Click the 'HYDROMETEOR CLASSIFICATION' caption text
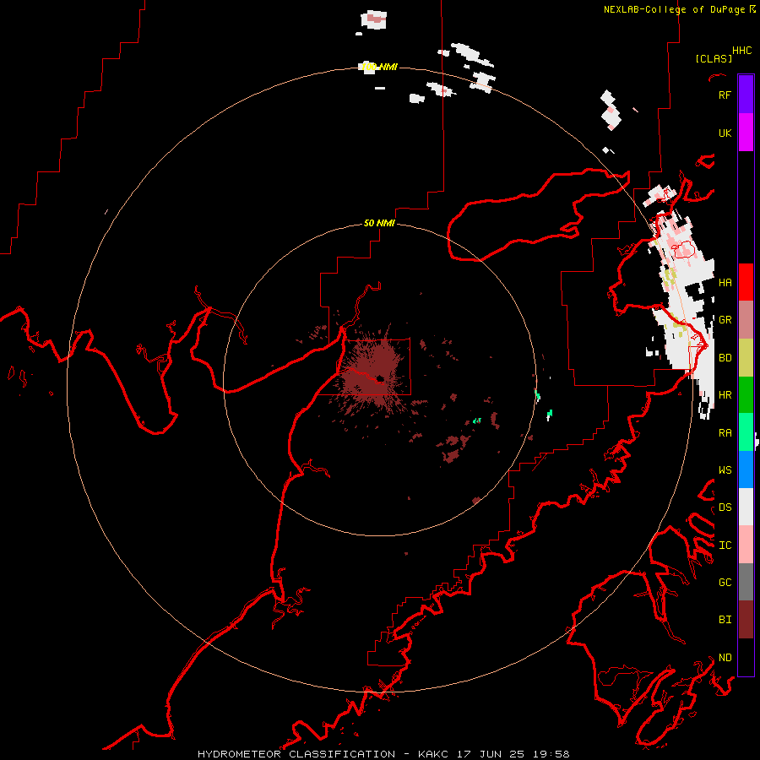This screenshot has width=760, height=760. tap(296, 754)
